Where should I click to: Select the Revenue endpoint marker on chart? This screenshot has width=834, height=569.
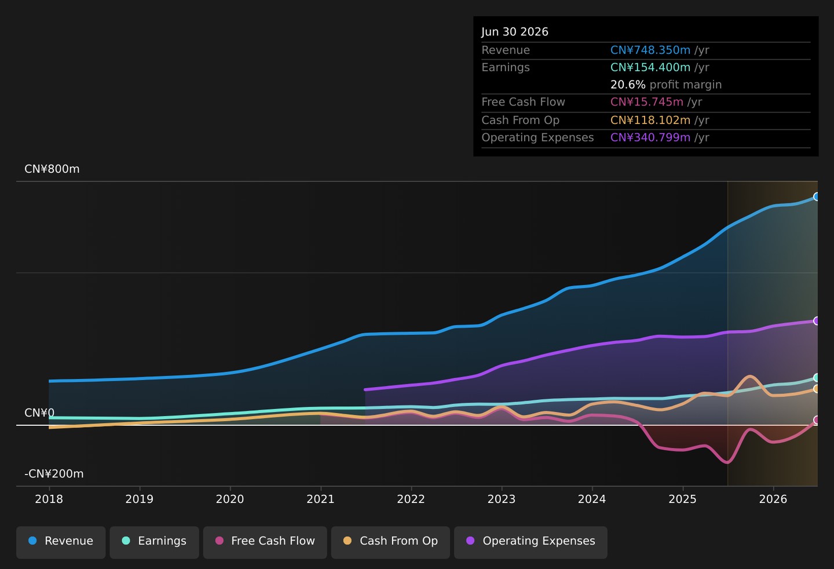pyautogui.click(x=817, y=197)
